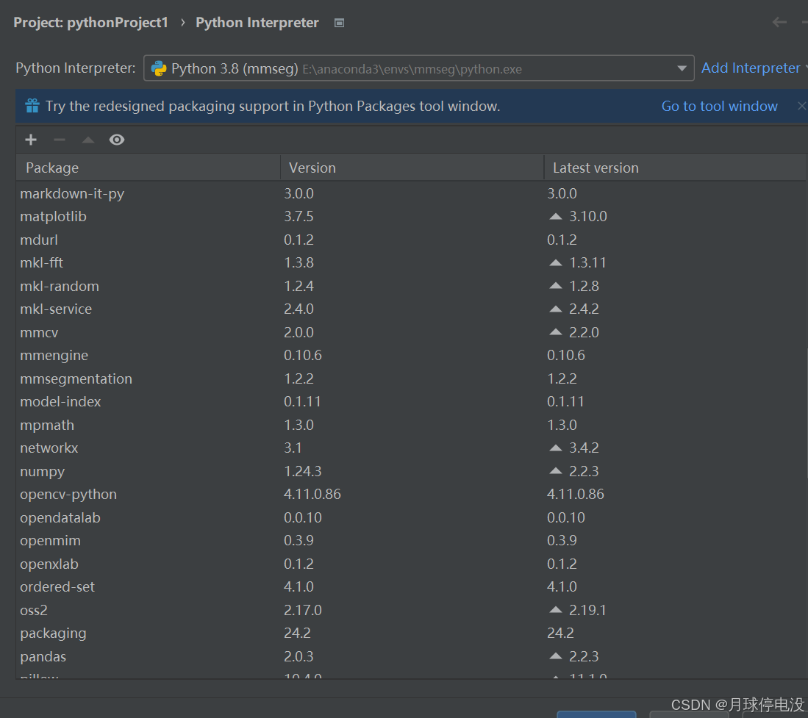Click the Project: pythonProject1 breadcrumb
Screen dimensions: 808x718
pyautogui.click(x=90, y=23)
